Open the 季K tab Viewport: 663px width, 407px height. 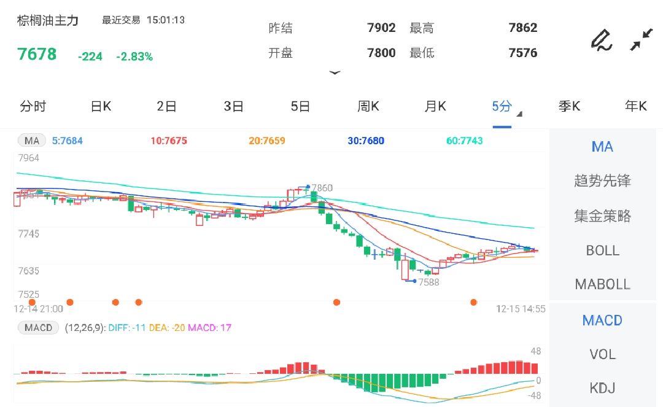(569, 106)
